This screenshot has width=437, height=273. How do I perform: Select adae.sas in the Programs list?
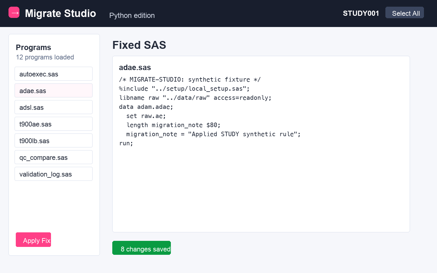53,90
